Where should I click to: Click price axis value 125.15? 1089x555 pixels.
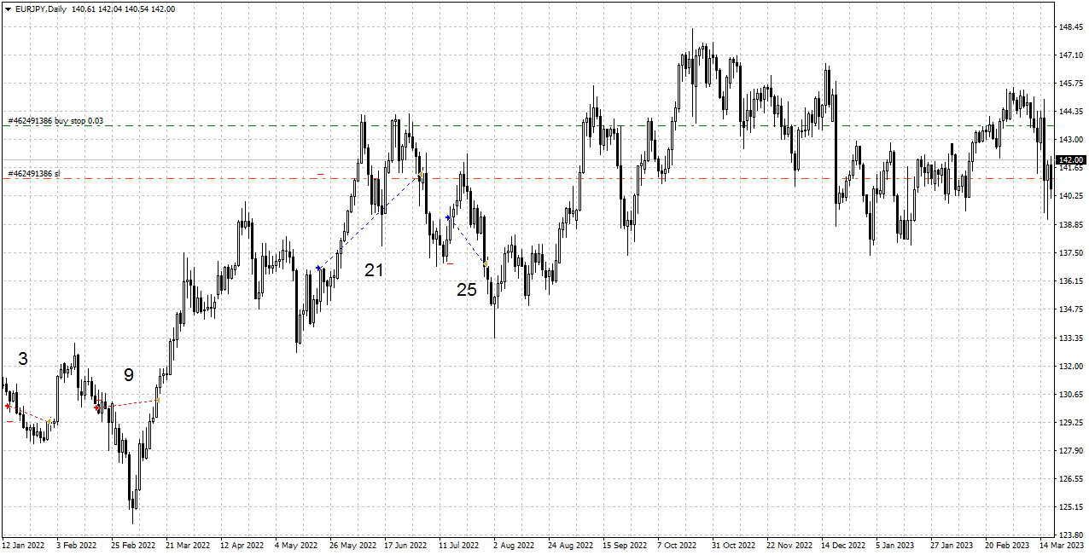(x=1070, y=508)
